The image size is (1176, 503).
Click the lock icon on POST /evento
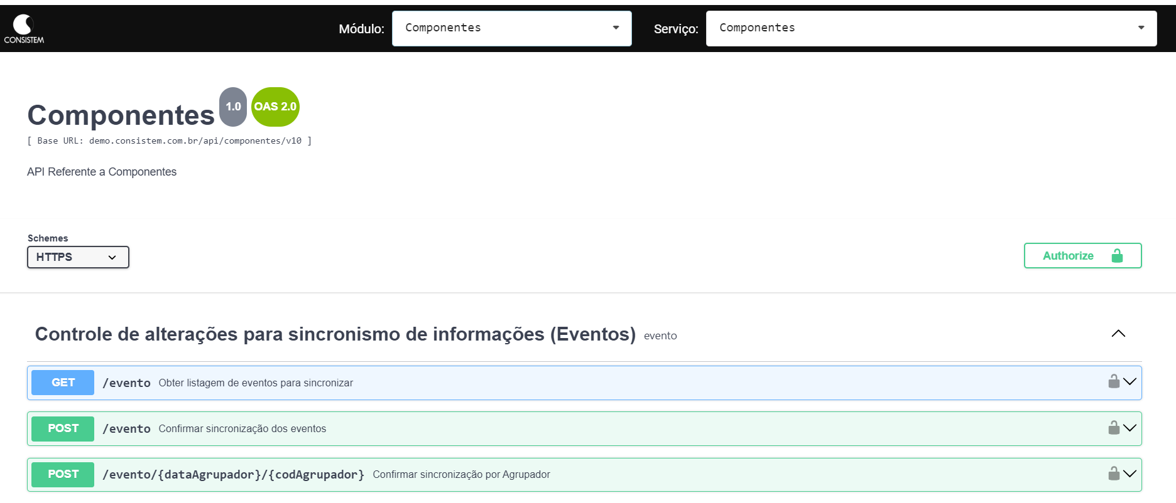1113,428
